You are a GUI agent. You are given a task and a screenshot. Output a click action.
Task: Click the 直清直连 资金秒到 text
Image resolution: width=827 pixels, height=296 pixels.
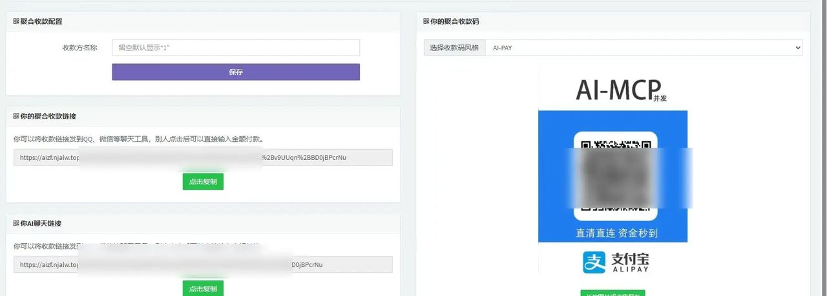[616, 233]
